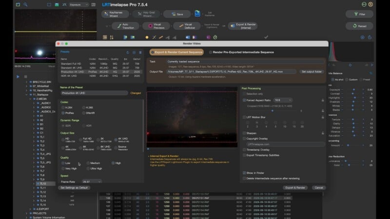Enable Timestamp Overlay checkbox

[x=244, y=150]
